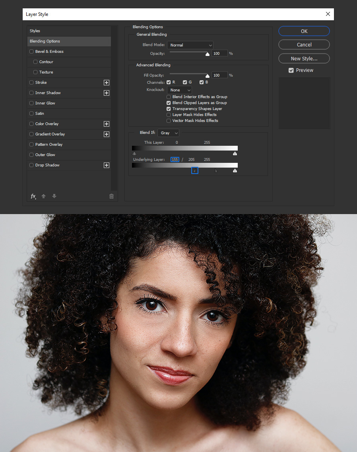This screenshot has width=357, height=452.
Task: Toggle Gradient Overlay checkbox
Action: pos(31,134)
